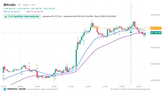Screen dimensions: 164x92
Task: Click 'Не является инвестиционной рекомендацией' disclaimer
Action: pyautogui.click(x=130, y=89)
